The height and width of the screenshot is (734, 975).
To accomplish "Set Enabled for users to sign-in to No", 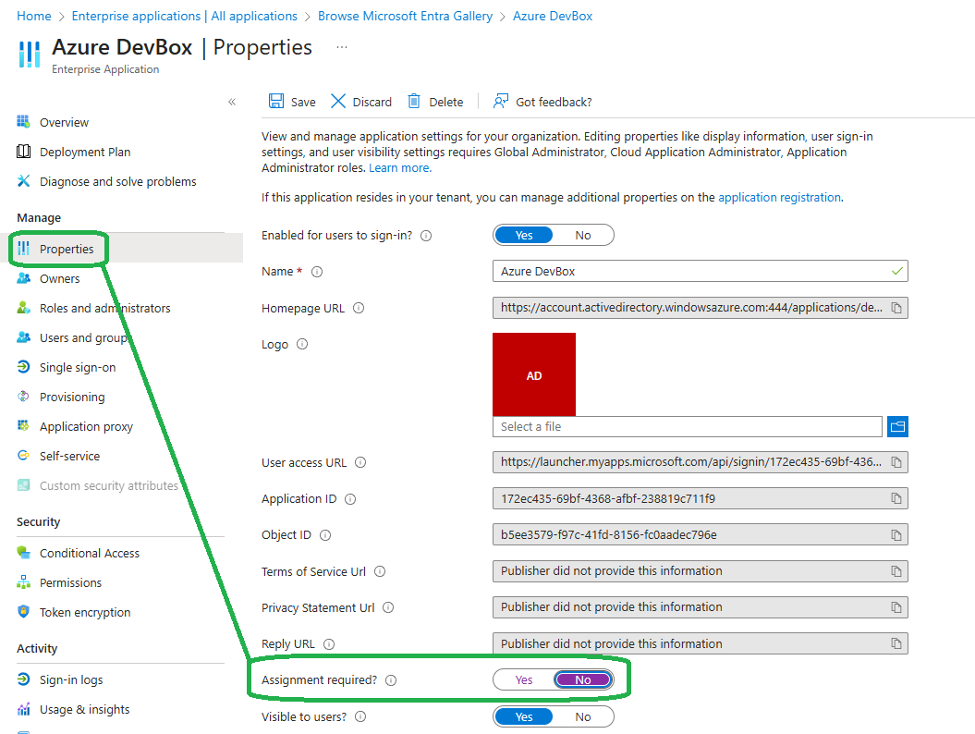I will coord(582,235).
